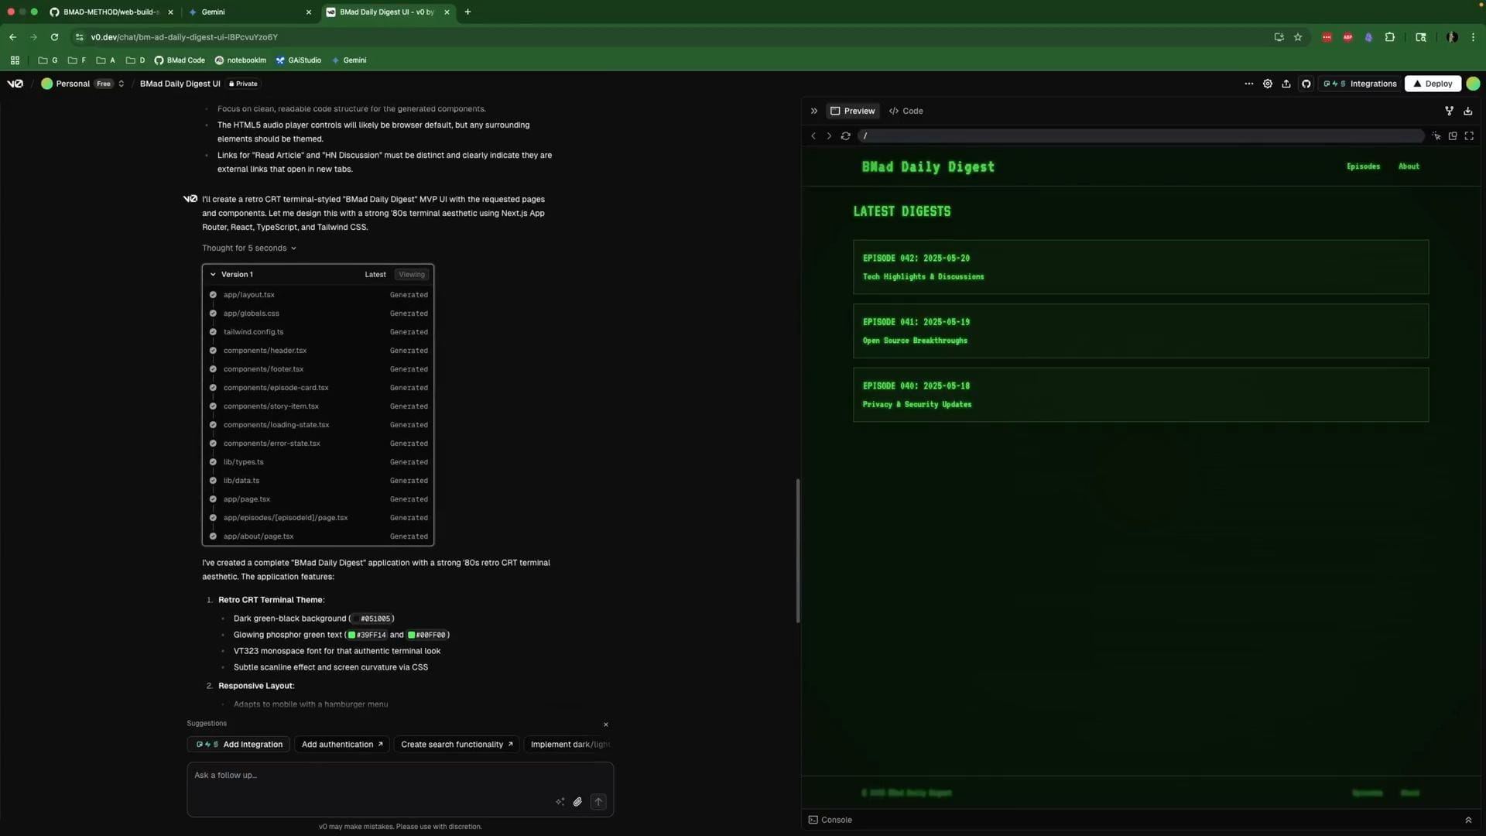Screen dimensions: 1486x836
Task: Activate the element select cursor tool
Action: click(1436, 136)
